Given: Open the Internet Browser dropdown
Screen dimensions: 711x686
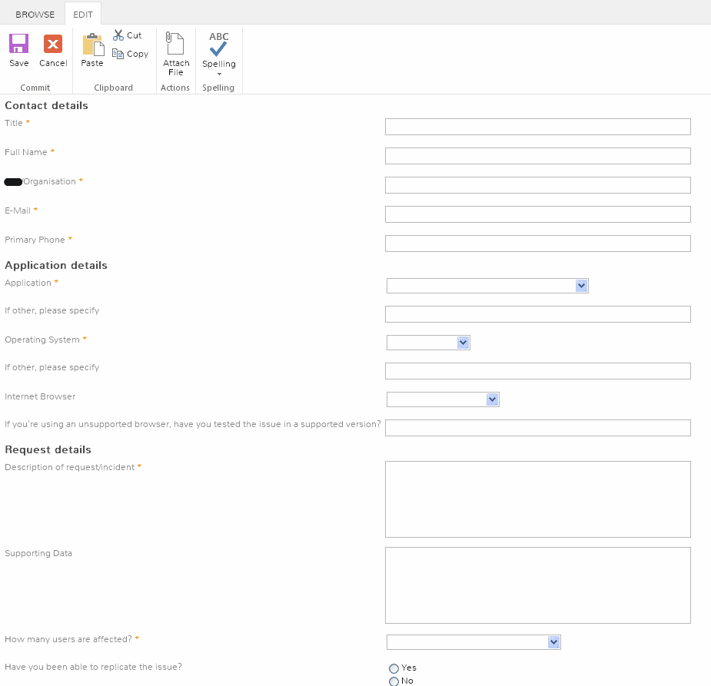Looking at the screenshot, I should (x=492, y=399).
